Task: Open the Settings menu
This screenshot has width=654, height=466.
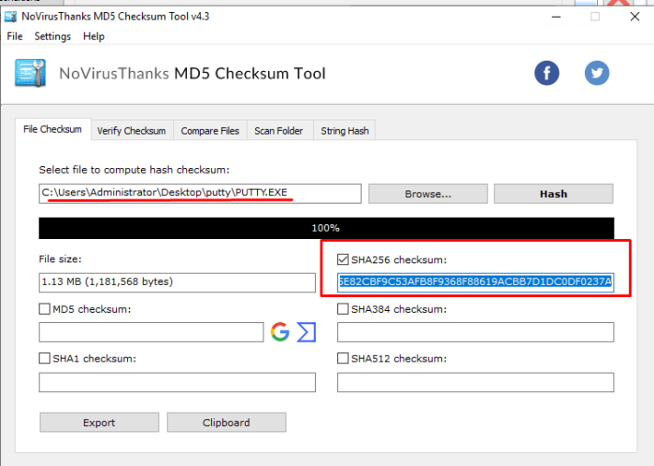Action: [x=52, y=36]
